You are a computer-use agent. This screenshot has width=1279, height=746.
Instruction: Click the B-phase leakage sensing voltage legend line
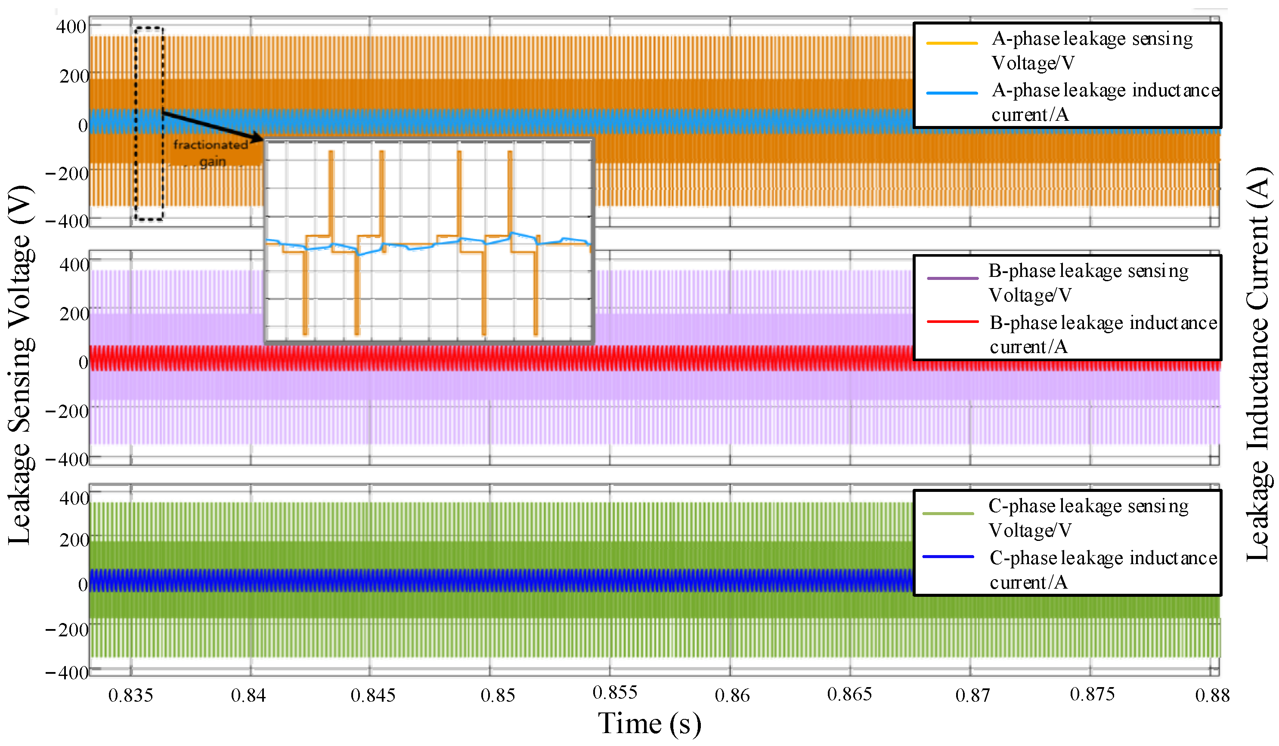[x=952, y=278]
